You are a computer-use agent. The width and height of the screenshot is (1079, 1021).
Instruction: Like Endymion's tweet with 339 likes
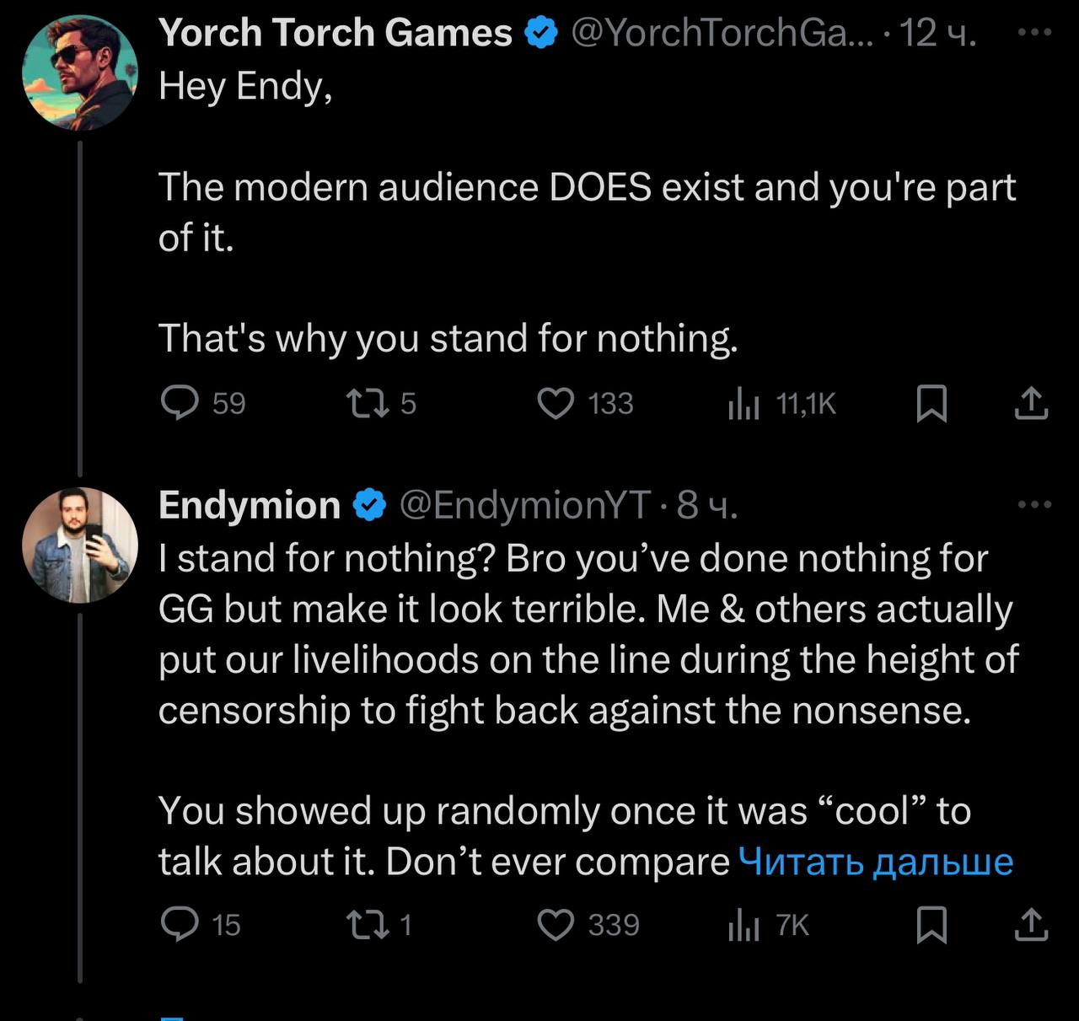click(x=556, y=925)
